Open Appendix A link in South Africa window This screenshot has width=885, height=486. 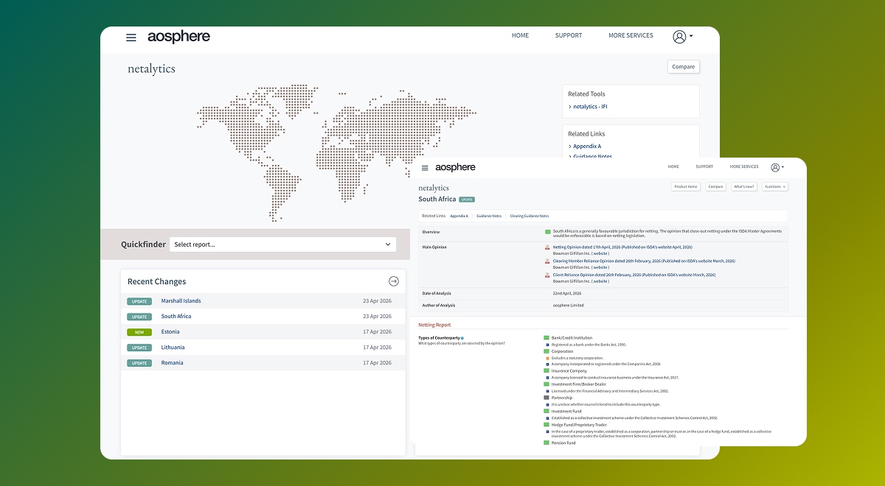459,216
